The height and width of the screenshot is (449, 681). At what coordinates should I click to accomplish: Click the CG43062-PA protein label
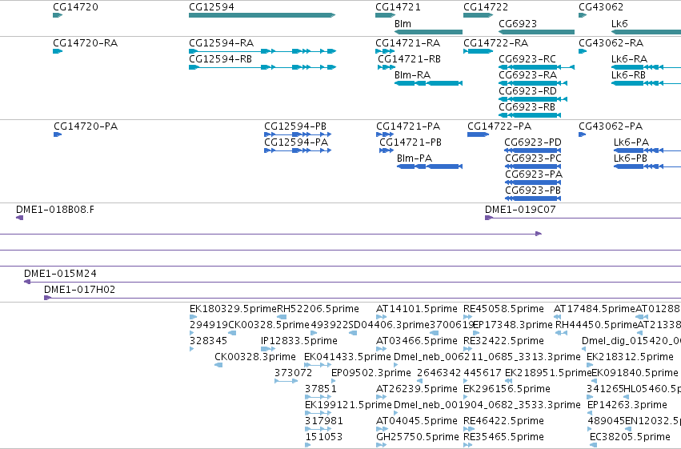[611, 126]
